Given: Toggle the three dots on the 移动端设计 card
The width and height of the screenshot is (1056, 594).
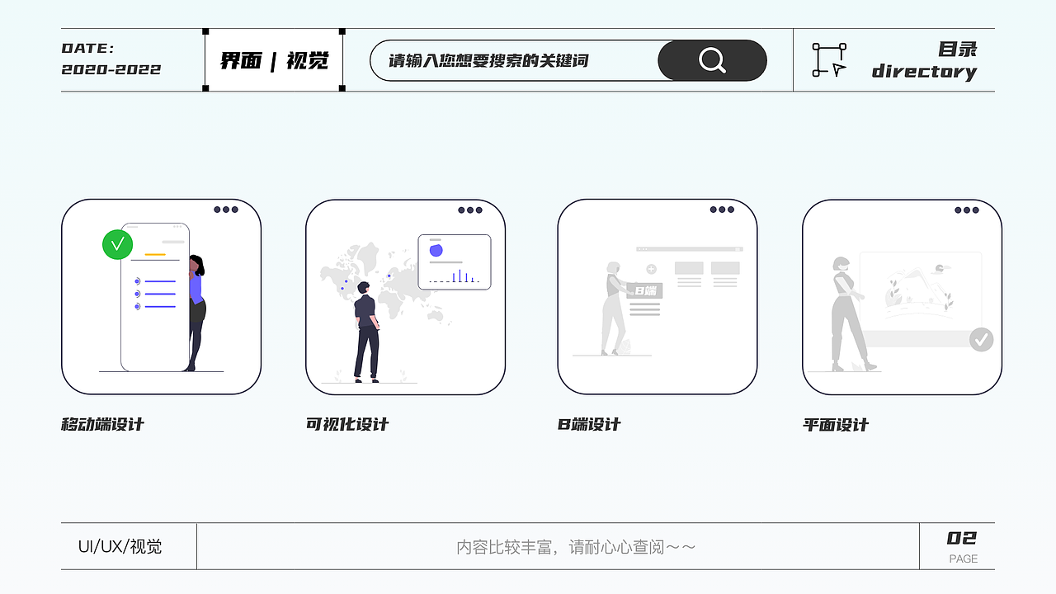Looking at the screenshot, I should tap(226, 210).
